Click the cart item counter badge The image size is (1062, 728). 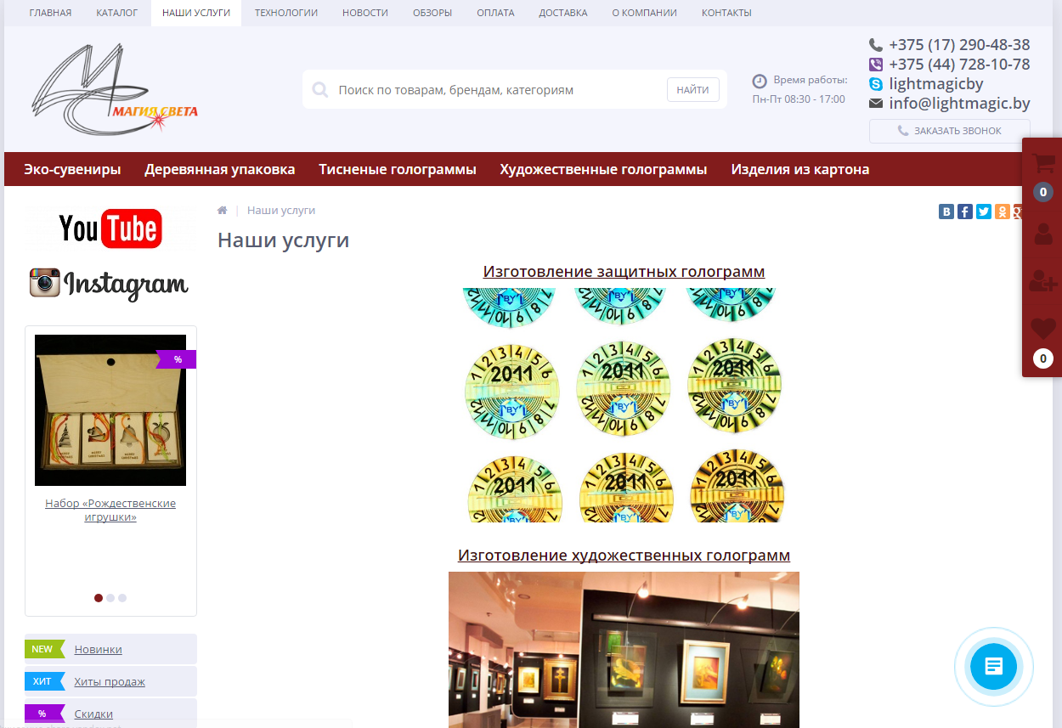pyautogui.click(x=1043, y=192)
